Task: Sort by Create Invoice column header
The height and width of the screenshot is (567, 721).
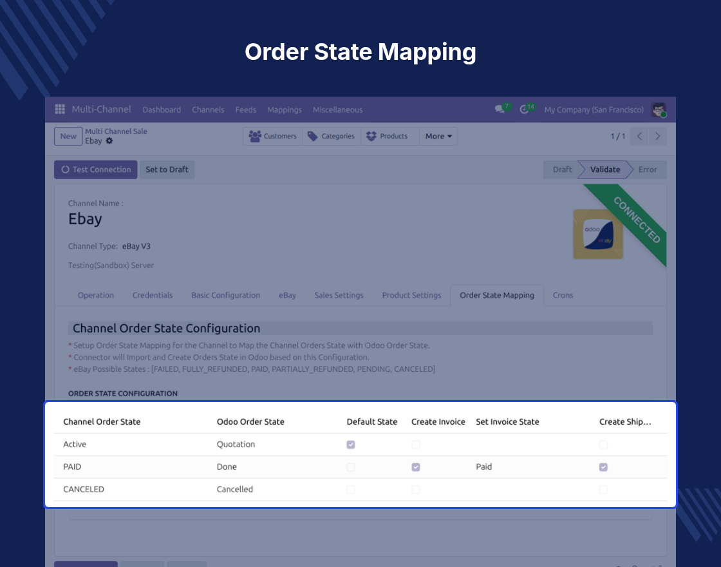Action: [x=438, y=421]
